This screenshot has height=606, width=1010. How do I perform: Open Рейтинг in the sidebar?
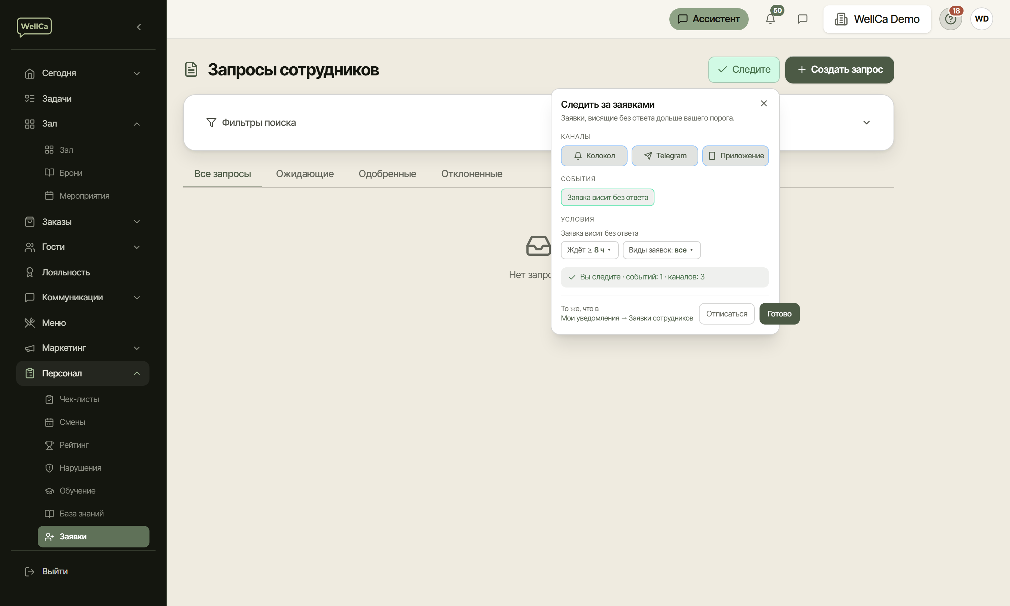coord(94,445)
